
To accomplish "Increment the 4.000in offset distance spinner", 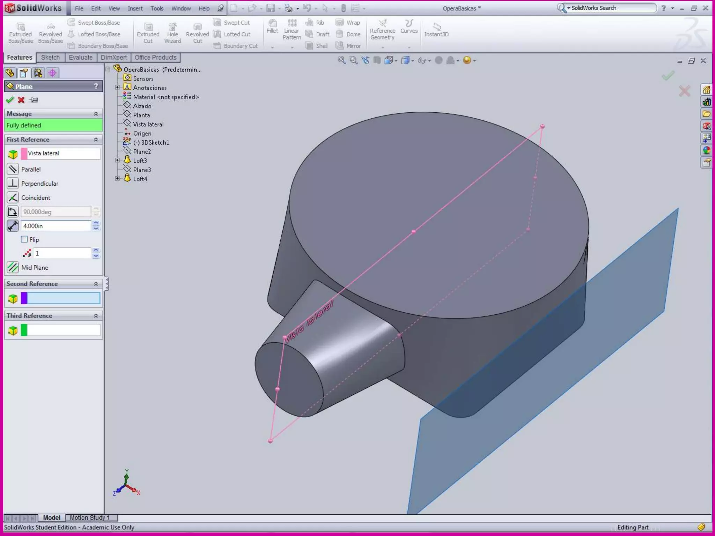I will (96, 223).
